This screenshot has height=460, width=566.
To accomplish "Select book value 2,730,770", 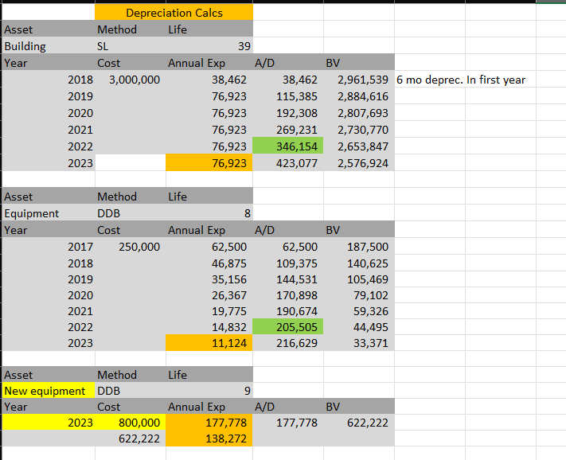I will pyautogui.click(x=359, y=130).
